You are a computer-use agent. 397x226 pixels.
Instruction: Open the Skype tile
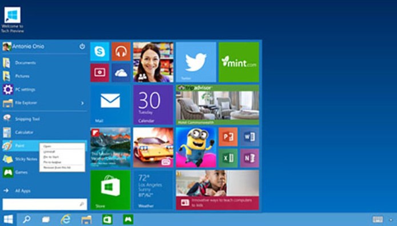tap(100, 51)
